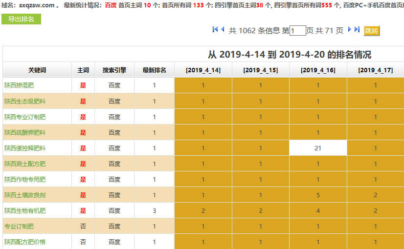
Task: Focus the page number input field
Action: [297, 31]
